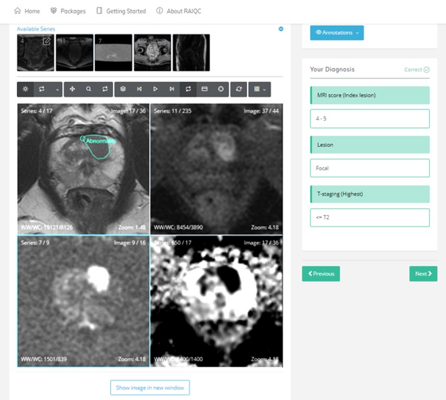Select the magnifier zoom tool
Screen dimensions: 446x400
(x=89, y=89)
